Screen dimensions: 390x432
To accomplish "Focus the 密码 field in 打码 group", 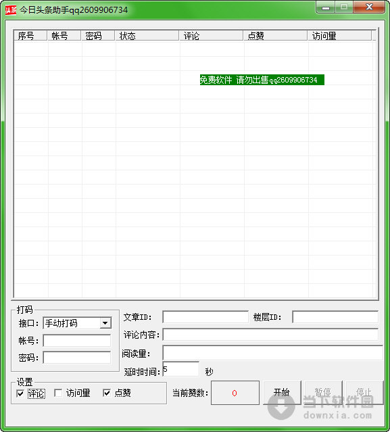I will [x=77, y=358].
